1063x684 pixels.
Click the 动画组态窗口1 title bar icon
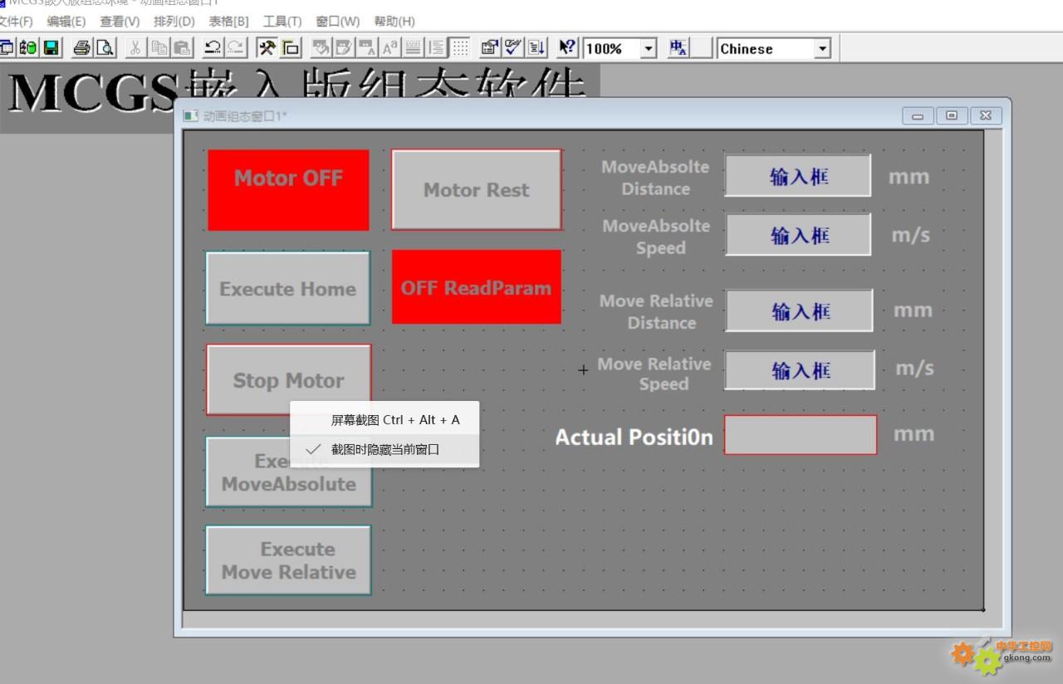coord(191,116)
